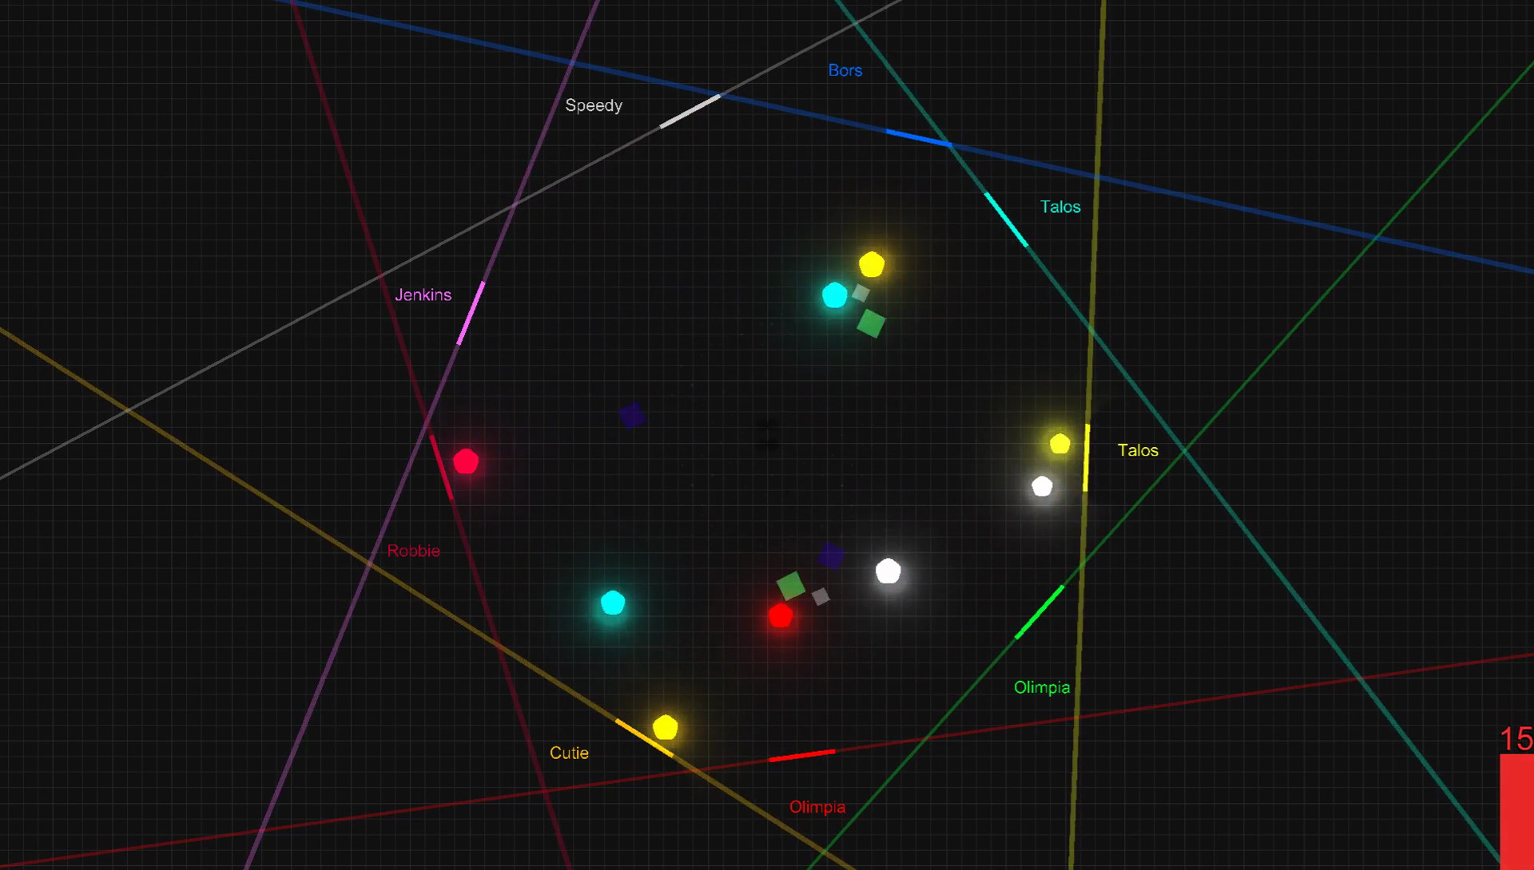The width and height of the screenshot is (1534, 870).
Task: Click the white pentagon below the yellow Talos pentagon
Action: click(x=1042, y=488)
